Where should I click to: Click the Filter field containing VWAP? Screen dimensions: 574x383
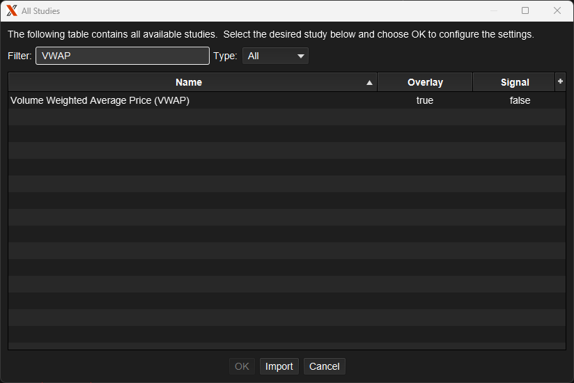click(x=123, y=56)
